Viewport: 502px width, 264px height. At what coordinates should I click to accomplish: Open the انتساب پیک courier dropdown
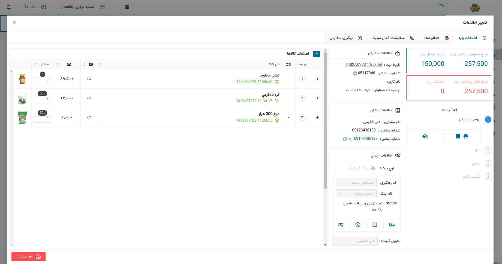click(356, 194)
